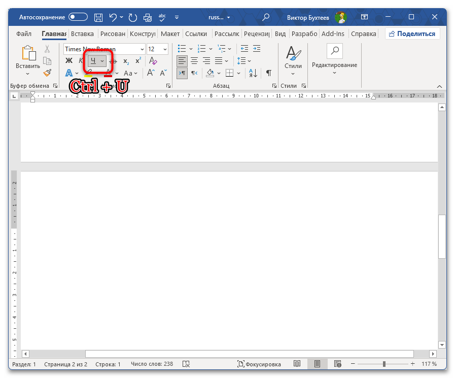The image size is (455, 378).
Task: Open print preview from quick access toolbar
Action: click(x=148, y=18)
